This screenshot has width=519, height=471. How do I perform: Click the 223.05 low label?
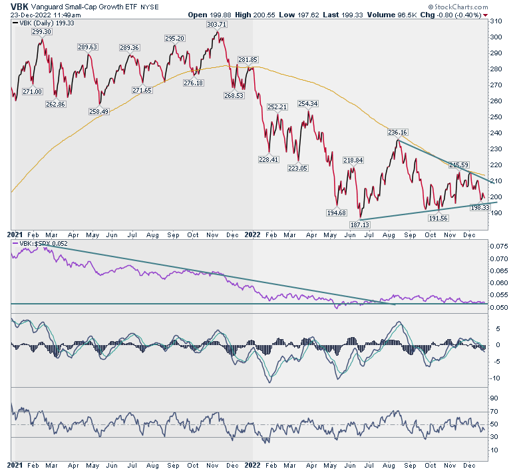coord(297,169)
